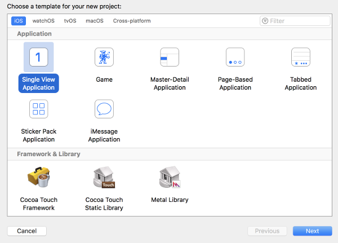Image resolution: width=338 pixels, height=243 pixels.
Task: Click the "iMessage Application" label
Action: tap(104, 135)
